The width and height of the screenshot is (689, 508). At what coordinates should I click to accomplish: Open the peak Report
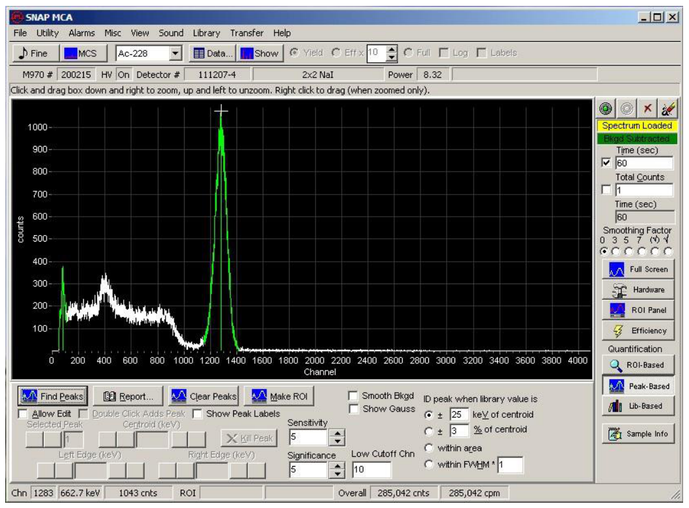(x=128, y=396)
